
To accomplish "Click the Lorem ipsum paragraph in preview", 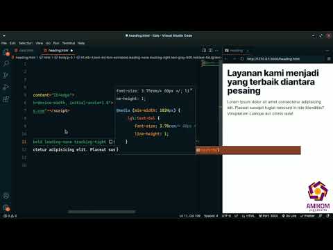I will pos(275,108).
